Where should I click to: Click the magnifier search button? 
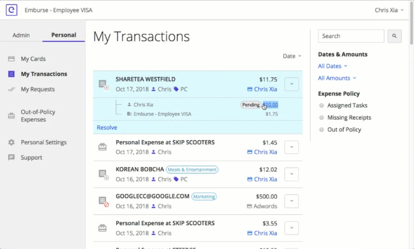tap(394, 36)
